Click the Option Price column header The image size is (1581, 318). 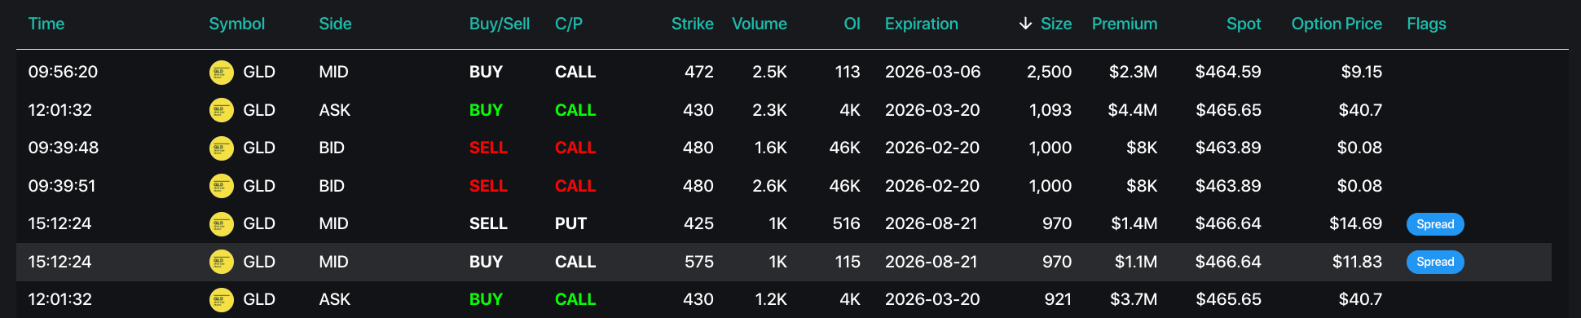pos(1337,24)
